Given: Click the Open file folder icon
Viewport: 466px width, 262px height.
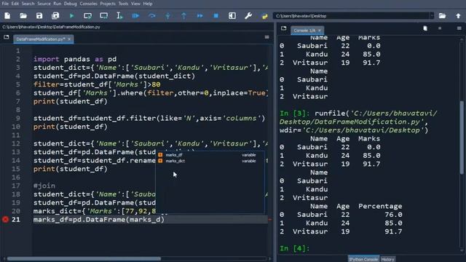Looking at the screenshot, I should pyautogui.click(x=23, y=16).
